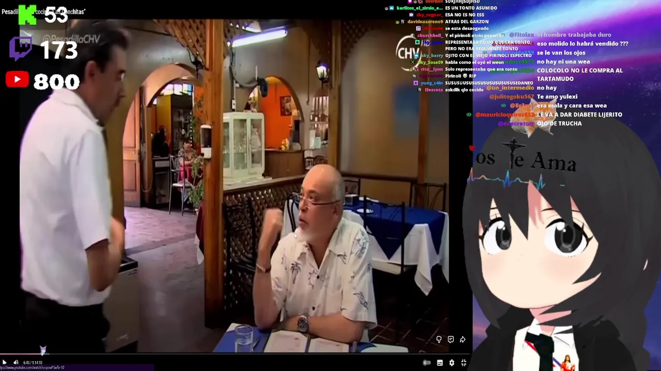
Task: Click the Pesadilla video title text
Action: [x=43, y=11]
